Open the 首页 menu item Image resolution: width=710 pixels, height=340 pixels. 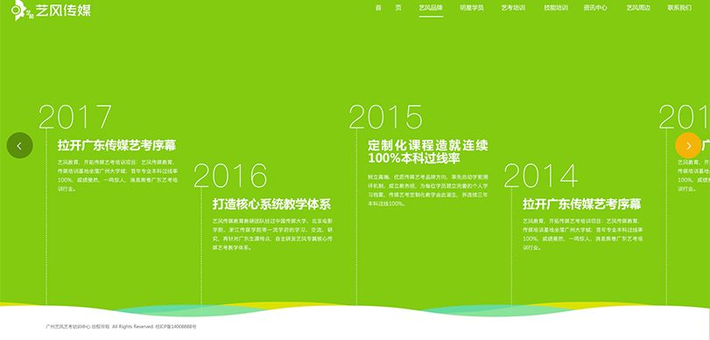pos(388,8)
